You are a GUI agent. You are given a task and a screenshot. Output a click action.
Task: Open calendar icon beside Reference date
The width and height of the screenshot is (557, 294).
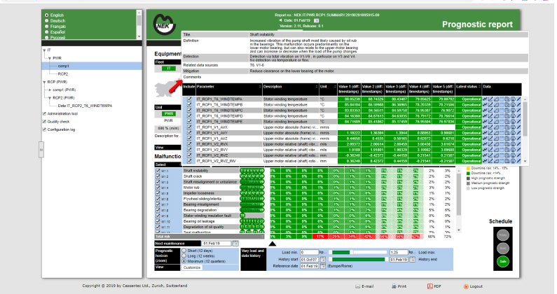pyautogui.click(x=323, y=266)
